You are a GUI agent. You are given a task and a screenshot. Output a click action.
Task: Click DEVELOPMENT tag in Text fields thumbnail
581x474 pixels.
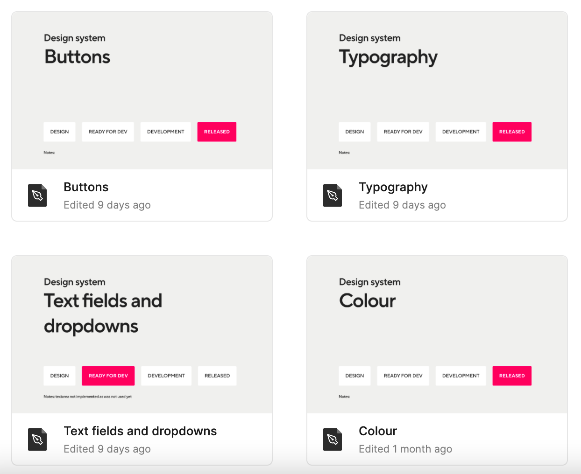click(x=166, y=376)
